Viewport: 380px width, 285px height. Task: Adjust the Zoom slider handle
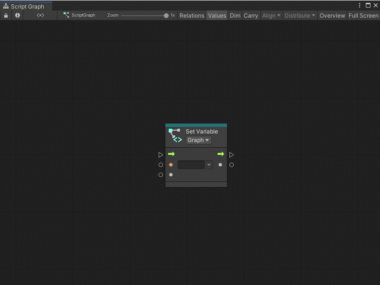(x=166, y=16)
